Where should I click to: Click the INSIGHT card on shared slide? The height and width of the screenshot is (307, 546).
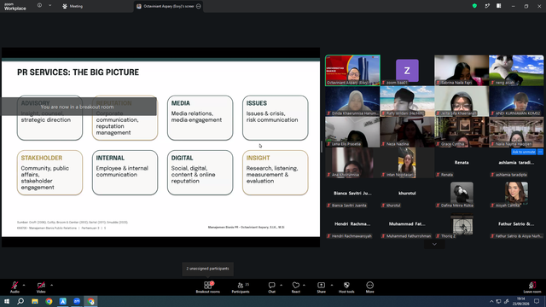pos(275,172)
